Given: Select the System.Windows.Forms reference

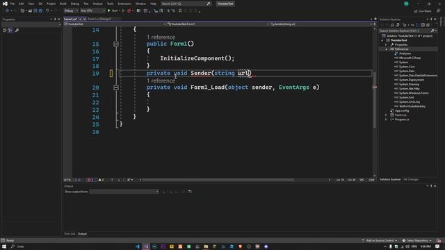Looking at the screenshot, I should 414,93.
